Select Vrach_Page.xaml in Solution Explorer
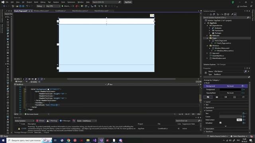255x143 pixels. 220,41
